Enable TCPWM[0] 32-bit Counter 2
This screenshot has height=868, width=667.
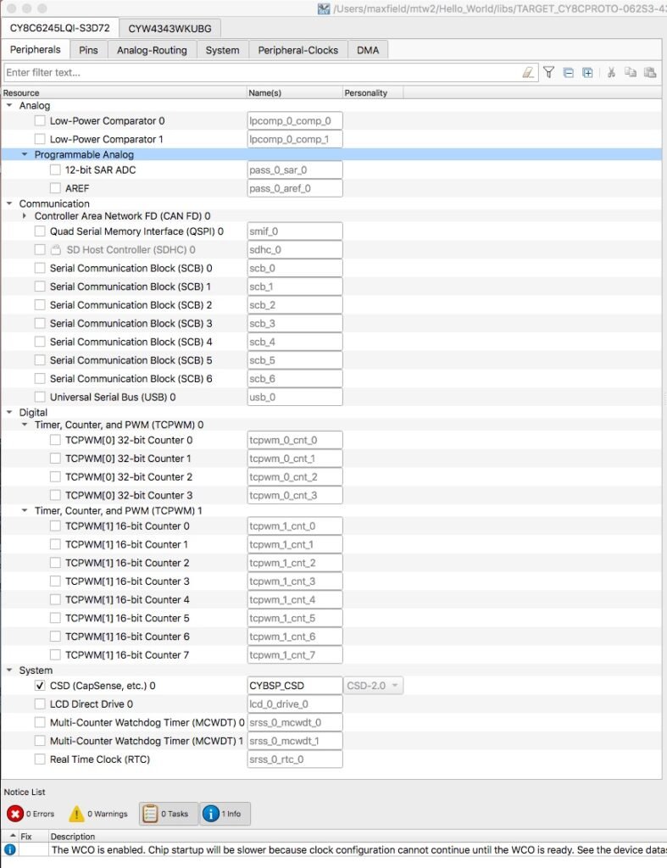click(55, 476)
